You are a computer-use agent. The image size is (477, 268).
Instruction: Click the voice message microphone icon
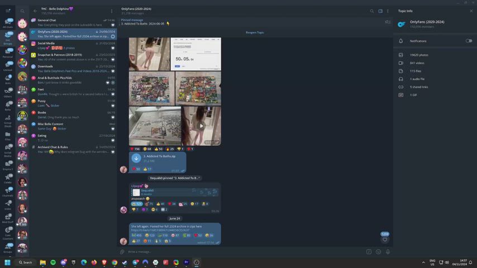pos(388,252)
